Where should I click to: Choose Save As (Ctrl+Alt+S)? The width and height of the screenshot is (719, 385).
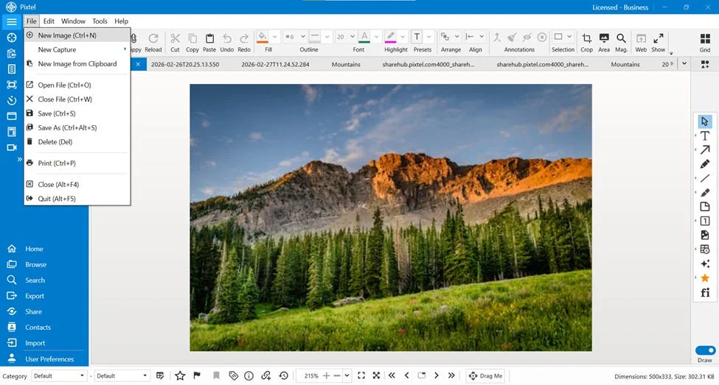coord(77,128)
